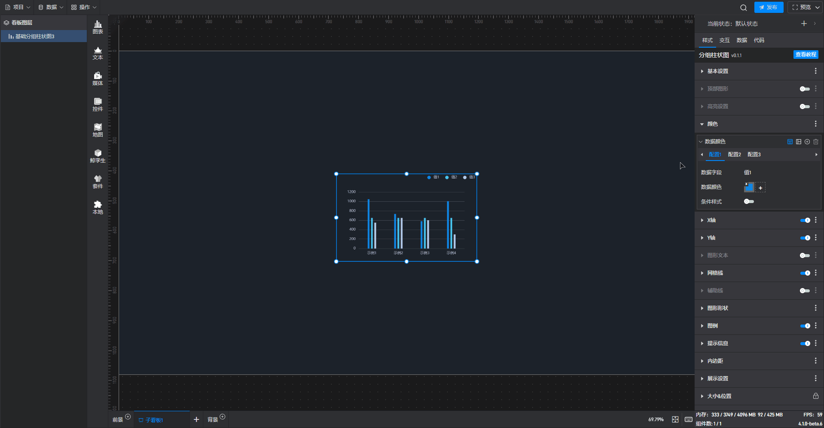The image size is (824, 428).
Task: Delete the current data color configuration
Action: pyautogui.click(x=816, y=142)
